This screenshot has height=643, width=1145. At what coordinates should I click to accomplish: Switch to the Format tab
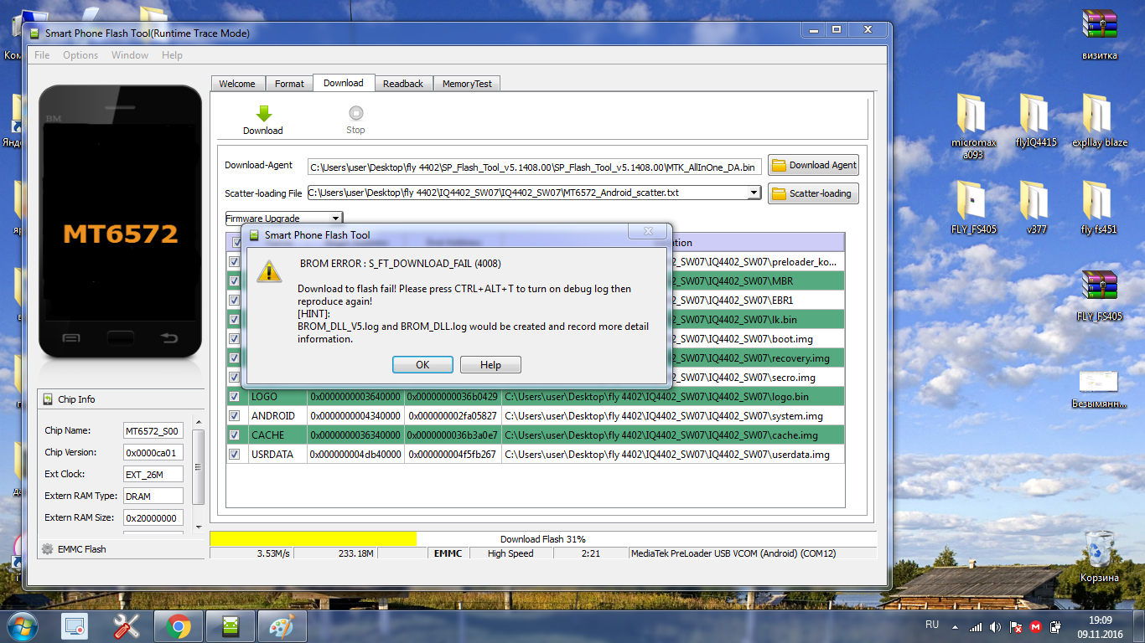pyautogui.click(x=289, y=84)
